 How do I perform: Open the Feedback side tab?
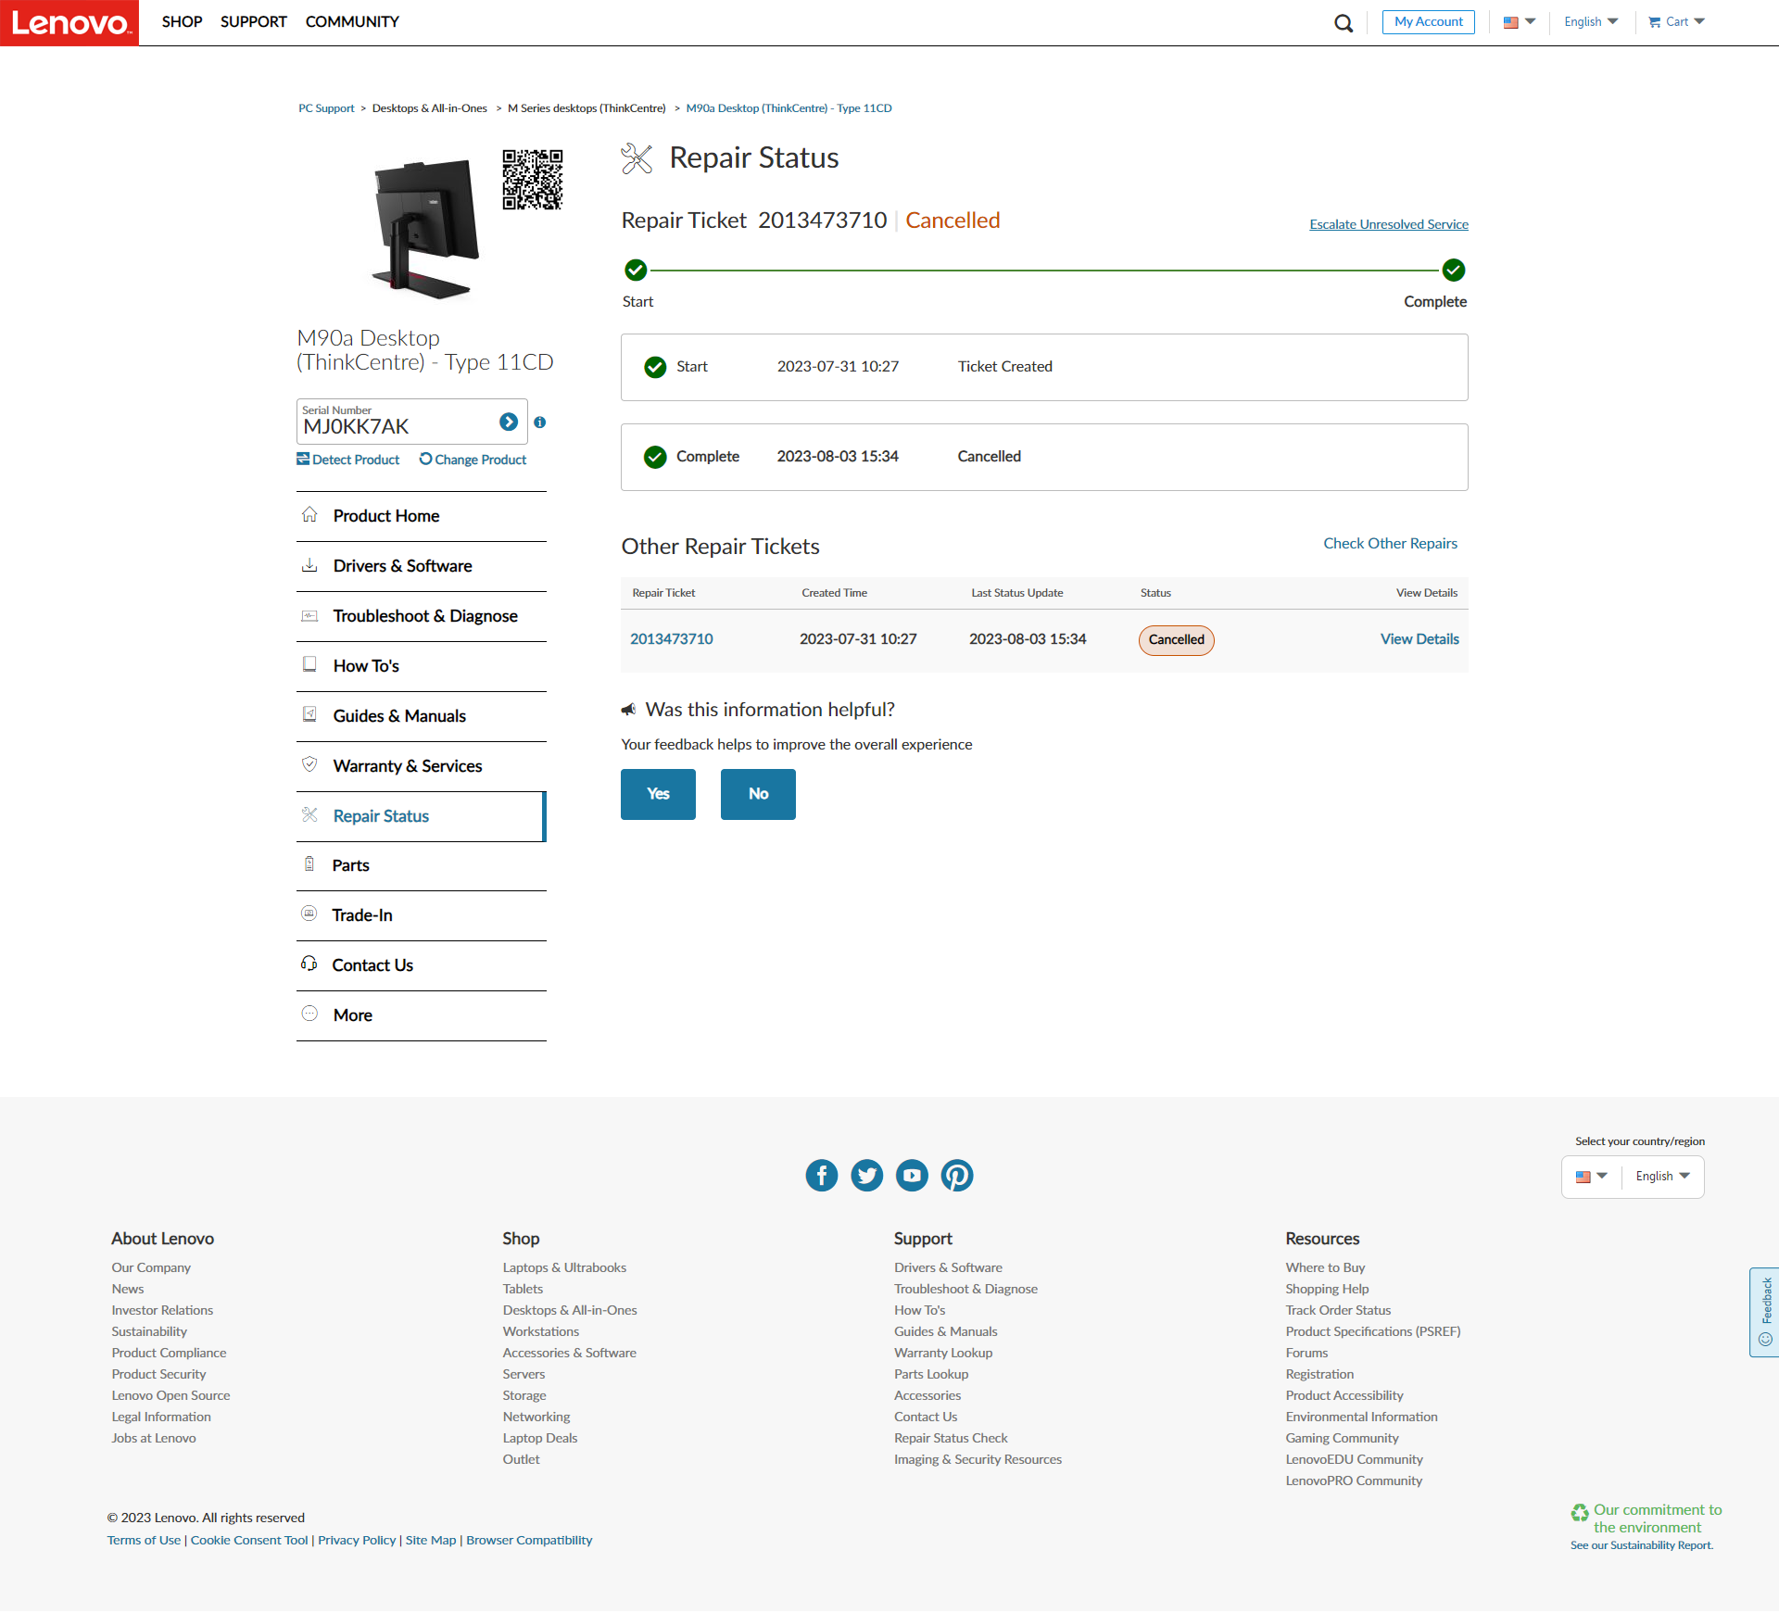(1766, 1311)
